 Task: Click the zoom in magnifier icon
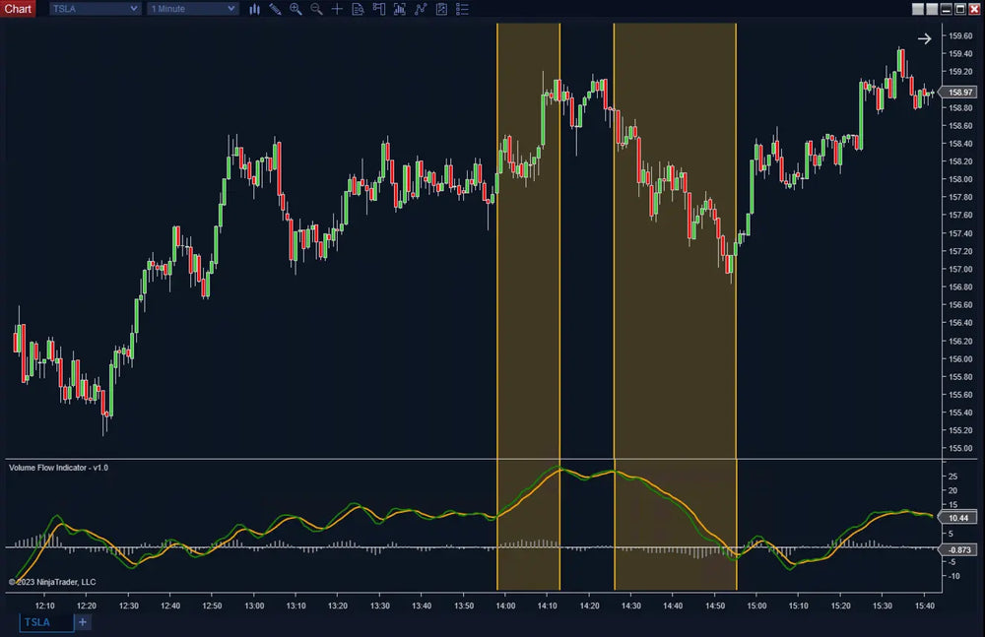point(295,9)
